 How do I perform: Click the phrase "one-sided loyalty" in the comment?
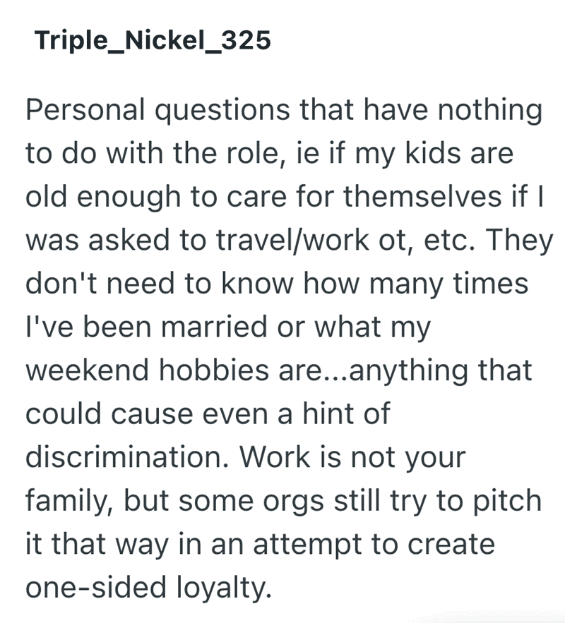[x=147, y=588]
